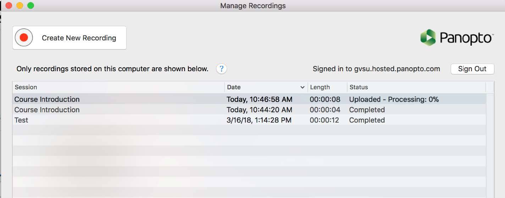
Task: Sort recordings by Length column
Action: pyautogui.click(x=320, y=87)
